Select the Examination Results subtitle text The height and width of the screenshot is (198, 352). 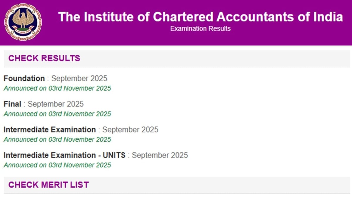(x=200, y=28)
